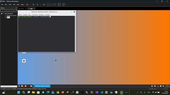170x95 pixels.
Task: Click the stretch guest display icon
Action: [x=63, y=4]
